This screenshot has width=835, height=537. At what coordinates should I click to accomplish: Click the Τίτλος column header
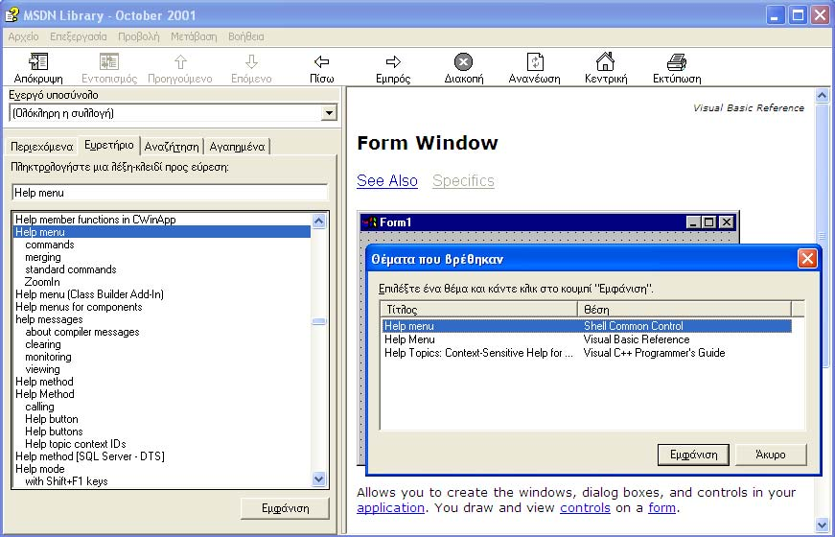(x=479, y=309)
